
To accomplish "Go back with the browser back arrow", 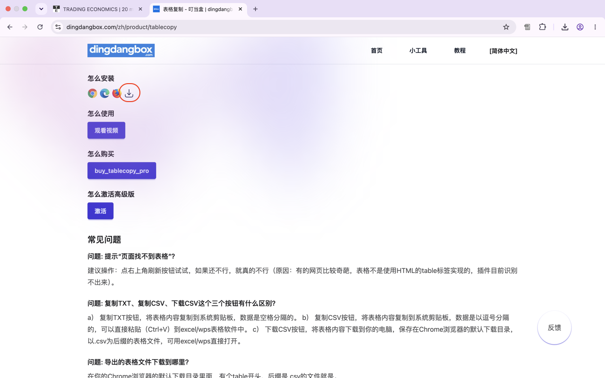I will pos(10,27).
